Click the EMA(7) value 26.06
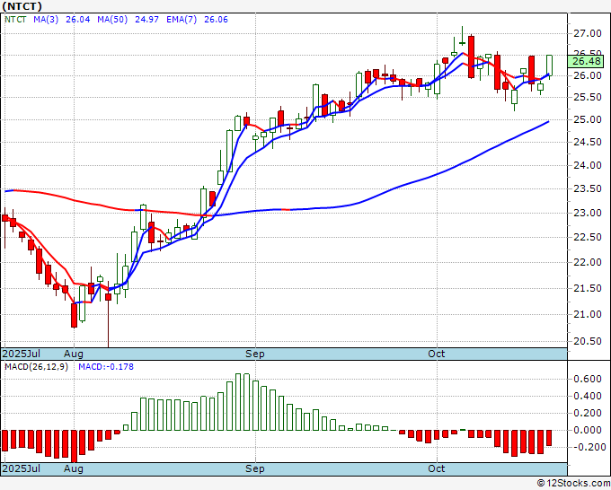Viewport: 611px width, 490px height. click(x=216, y=20)
